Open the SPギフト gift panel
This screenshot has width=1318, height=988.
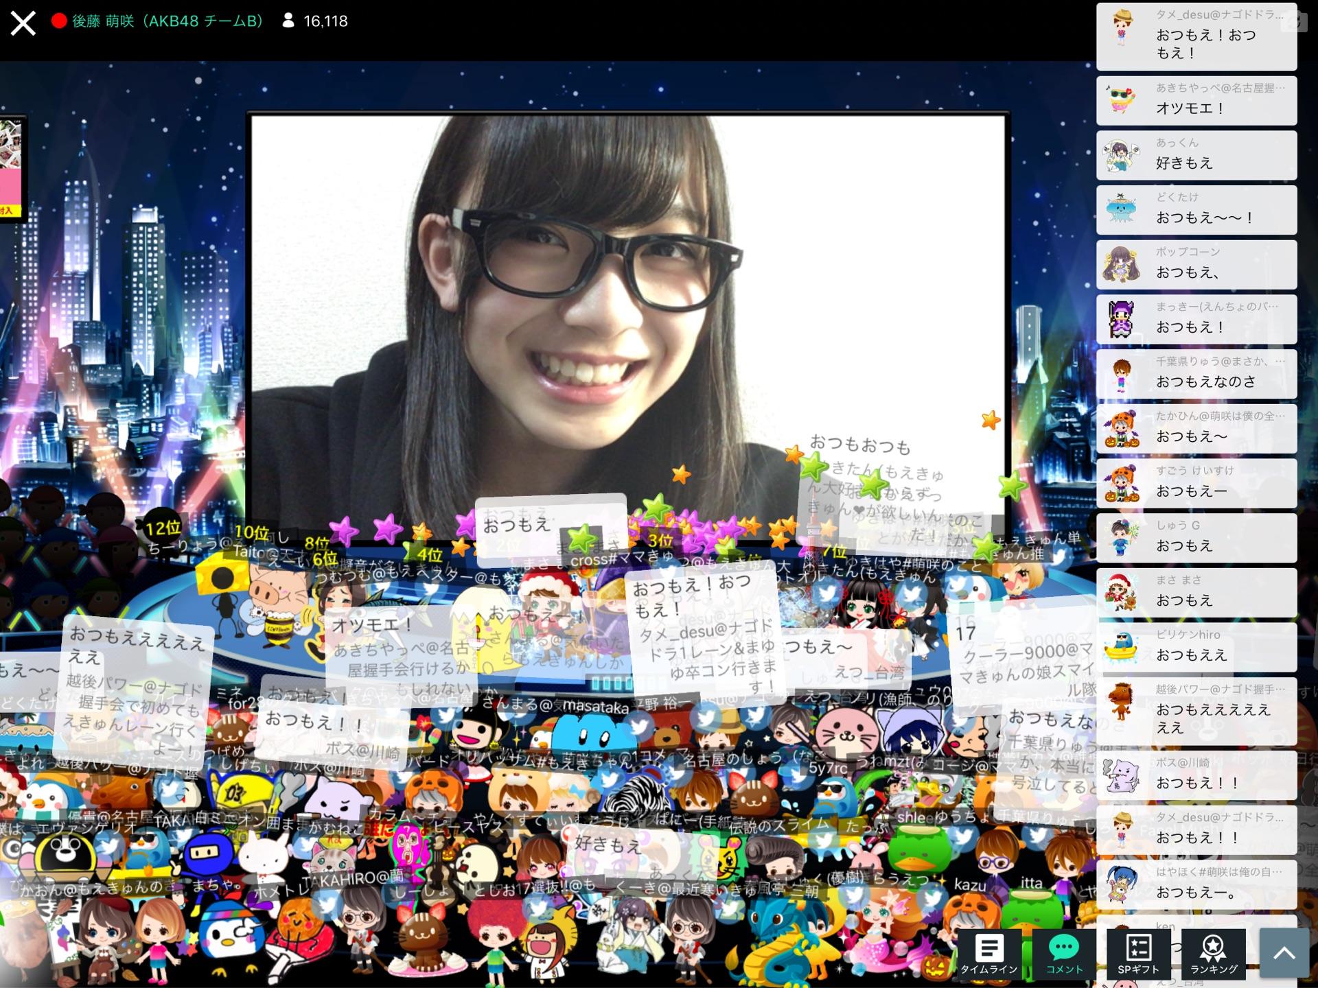pyautogui.click(x=1138, y=954)
